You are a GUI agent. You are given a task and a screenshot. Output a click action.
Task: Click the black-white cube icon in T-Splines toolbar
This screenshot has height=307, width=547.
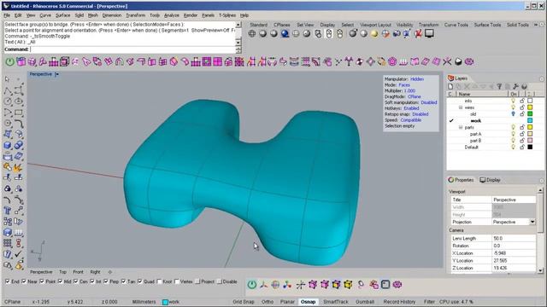(x=458, y=62)
